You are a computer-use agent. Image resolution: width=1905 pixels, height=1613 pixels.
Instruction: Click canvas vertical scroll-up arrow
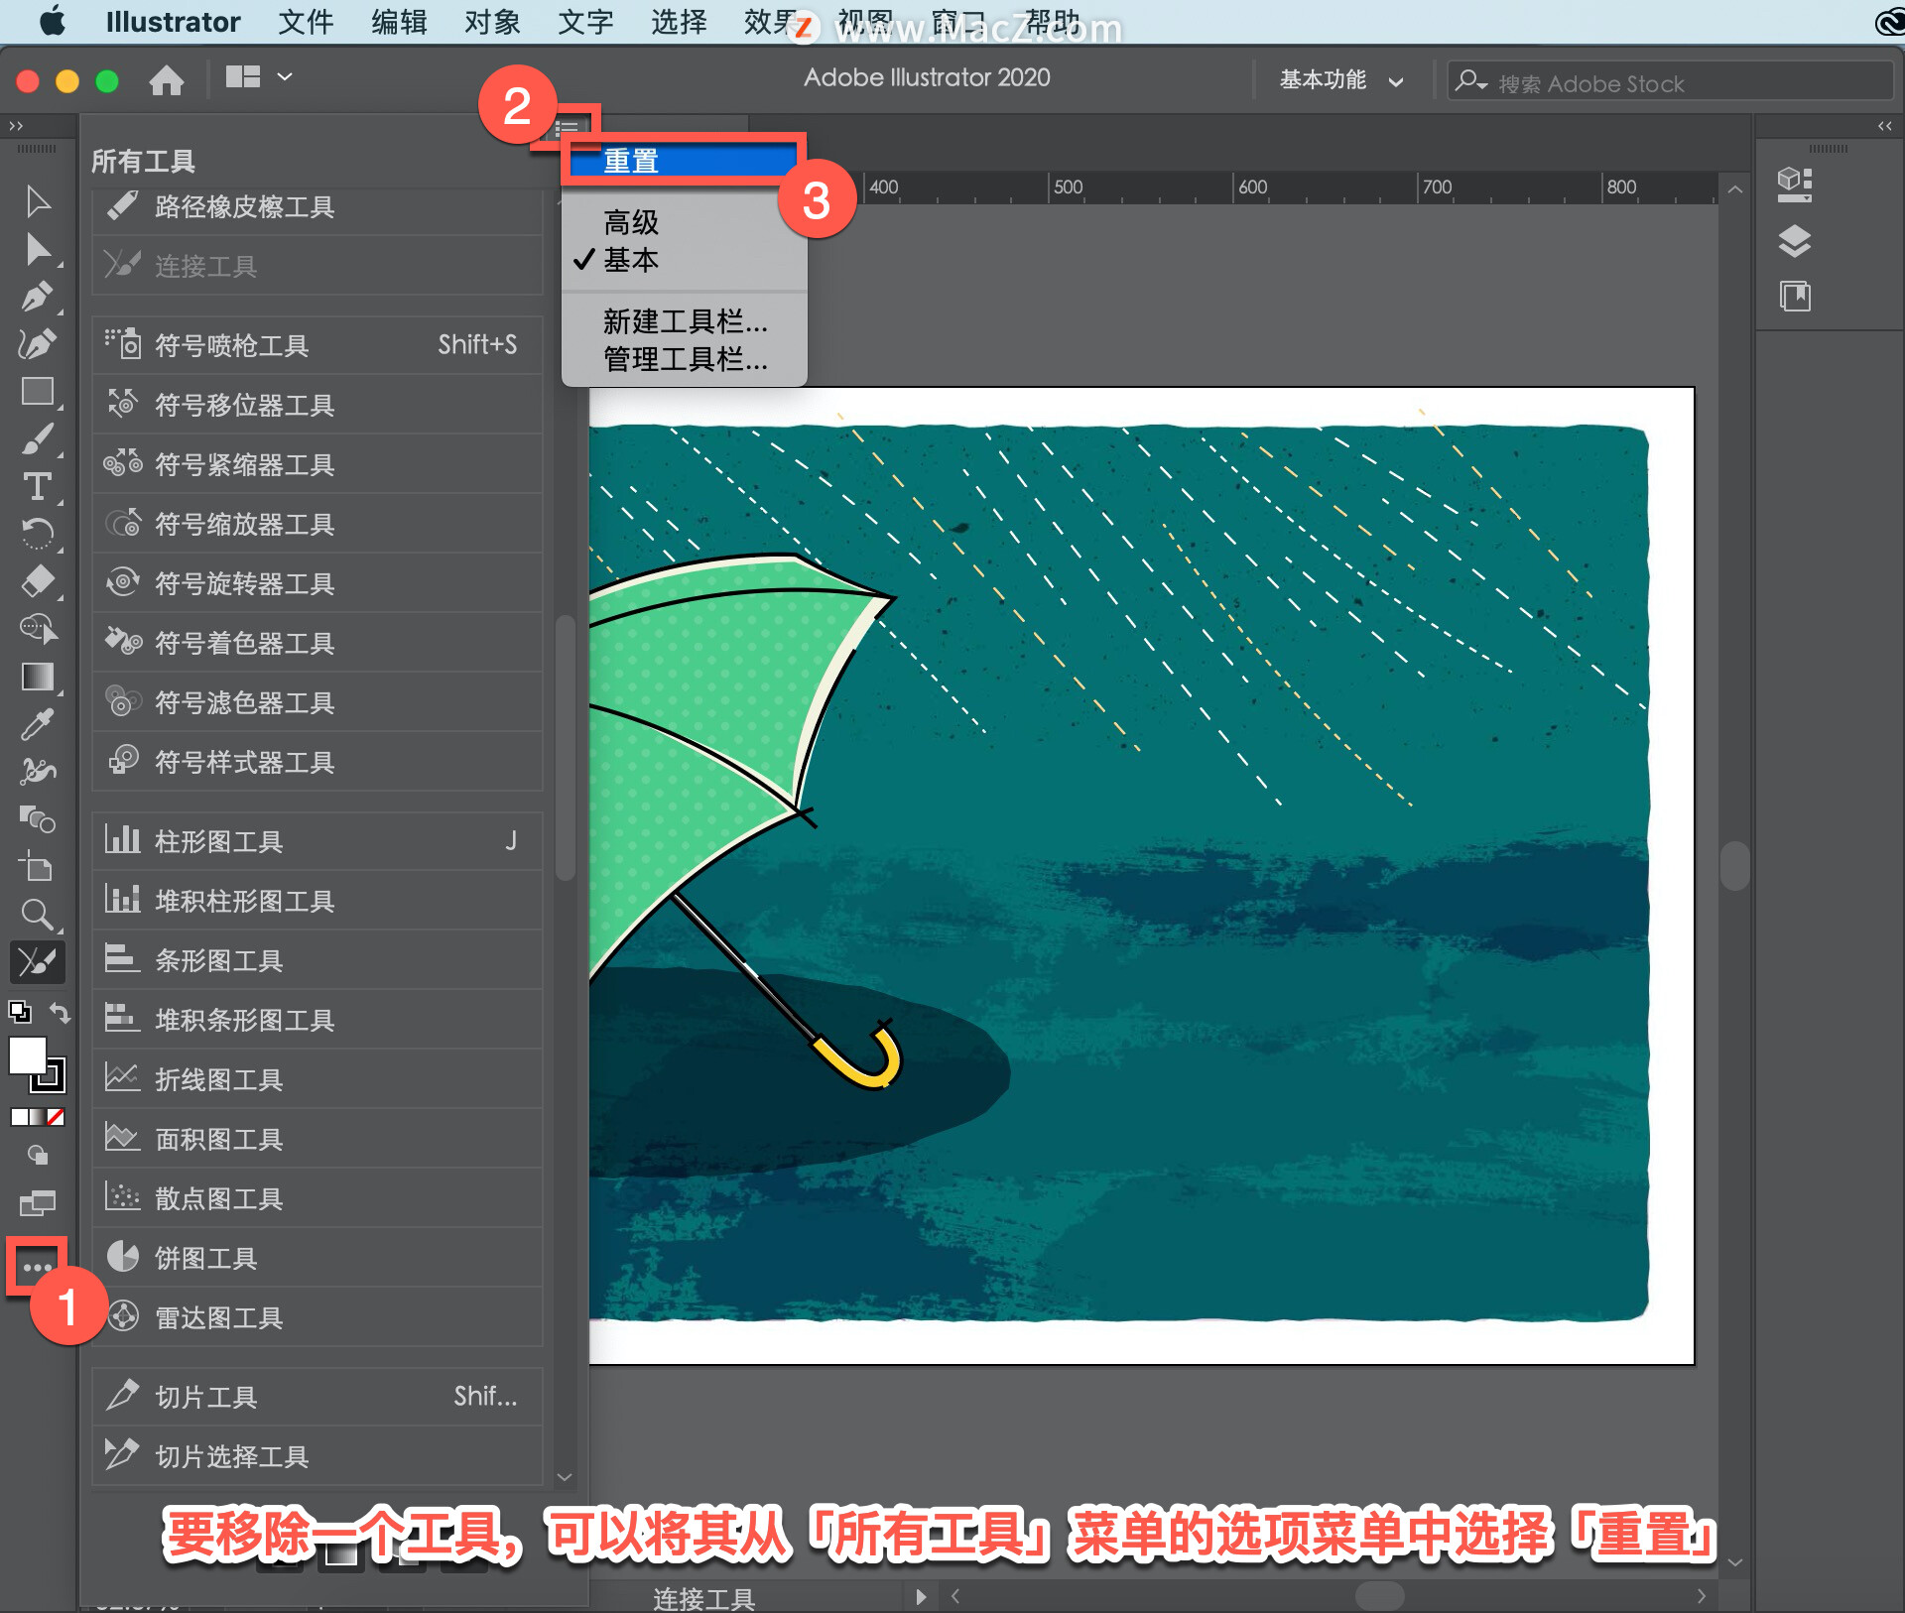click(1734, 189)
